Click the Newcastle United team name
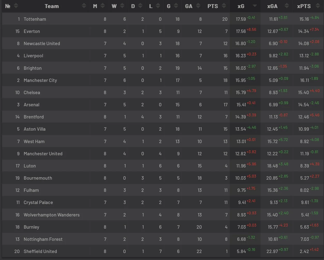The image size is (324, 260). [42, 44]
